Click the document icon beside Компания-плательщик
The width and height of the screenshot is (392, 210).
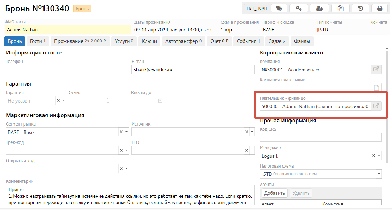point(376,88)
